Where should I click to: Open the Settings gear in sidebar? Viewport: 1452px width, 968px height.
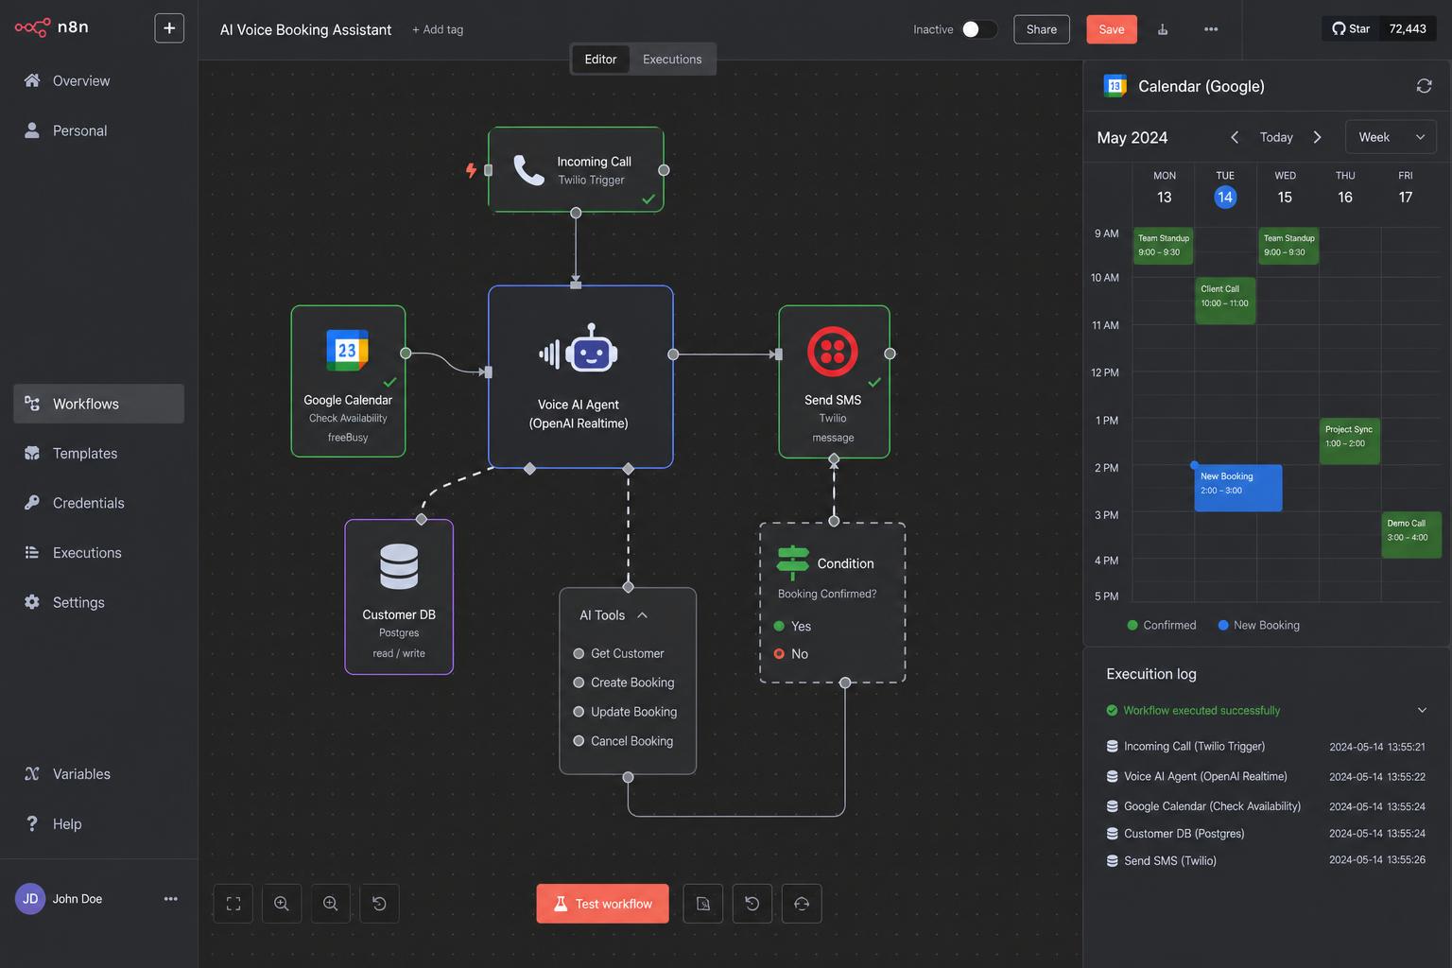(32, 602)
